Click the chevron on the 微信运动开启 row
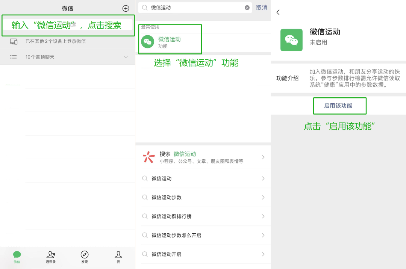 (263, 254)
